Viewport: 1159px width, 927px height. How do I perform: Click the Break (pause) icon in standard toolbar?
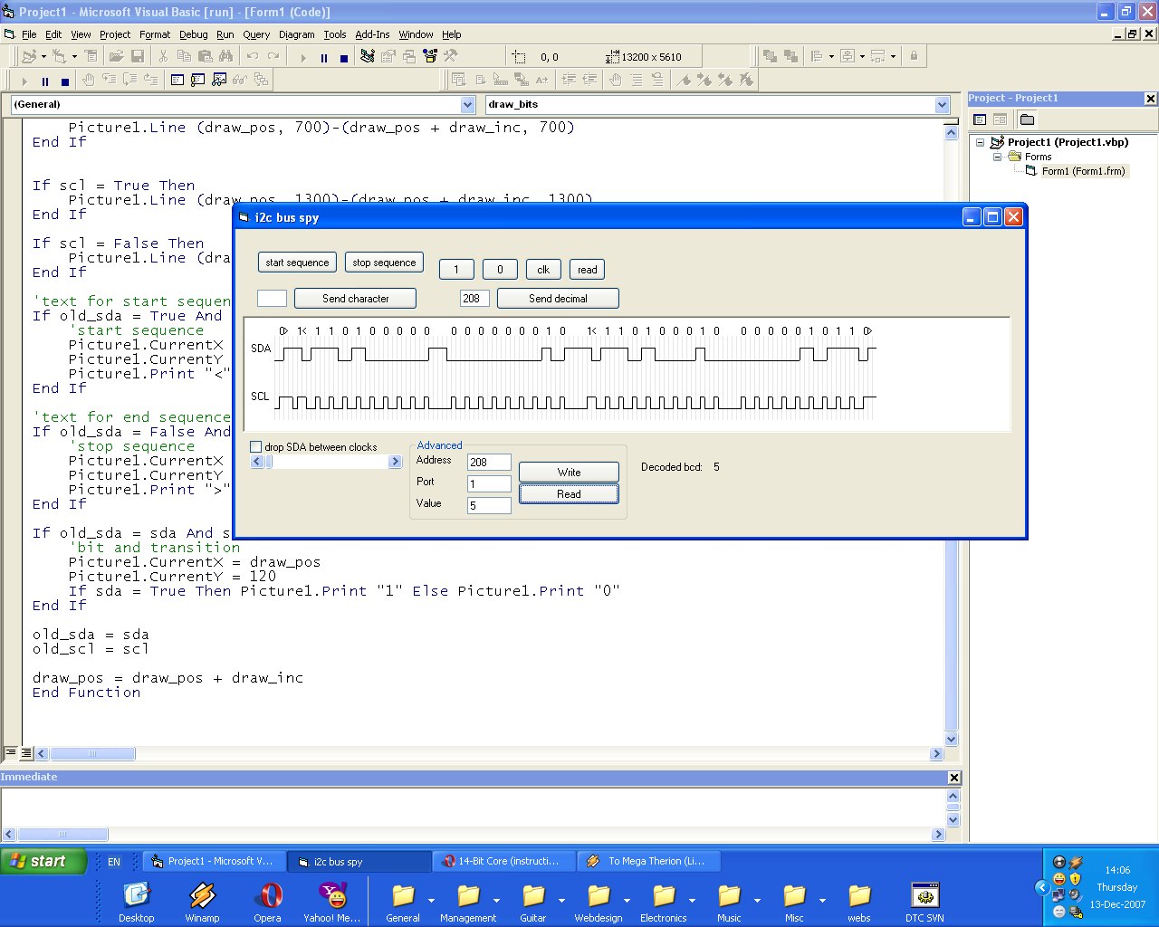tap(323, 57)
